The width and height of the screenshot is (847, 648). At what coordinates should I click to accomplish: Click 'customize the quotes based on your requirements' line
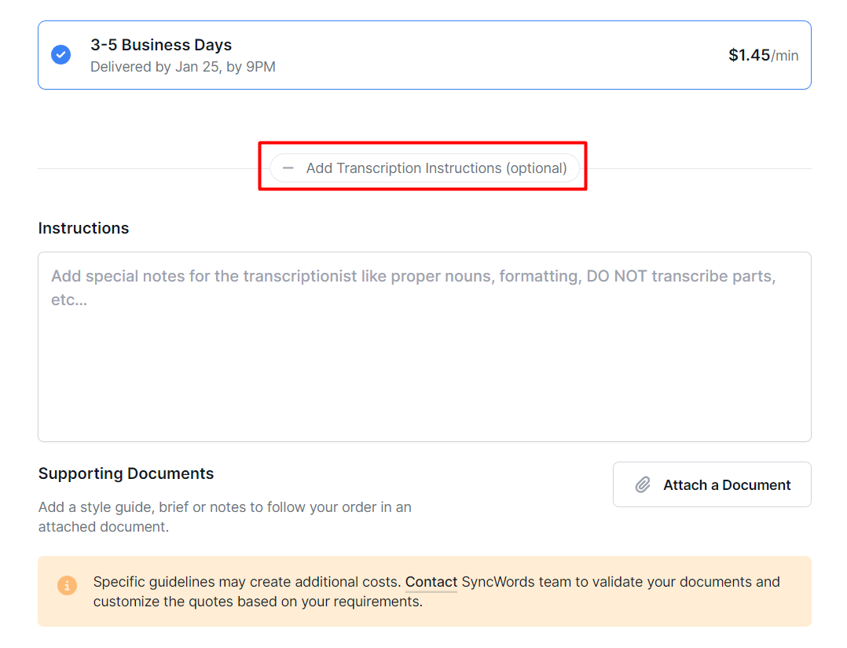258,602
